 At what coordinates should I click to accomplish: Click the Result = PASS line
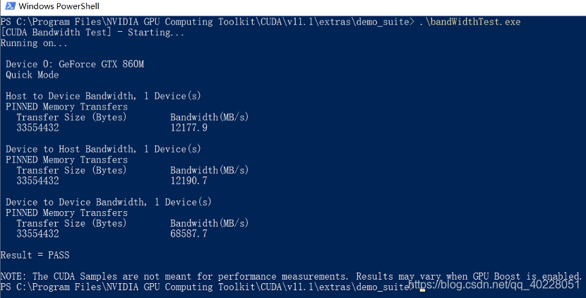(35, 255)
